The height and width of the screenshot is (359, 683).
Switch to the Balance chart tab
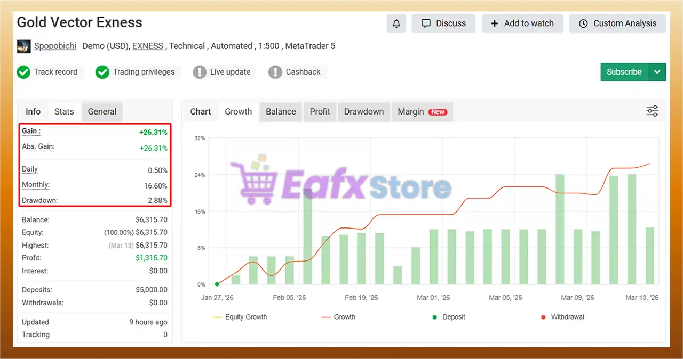coord(281,111)
